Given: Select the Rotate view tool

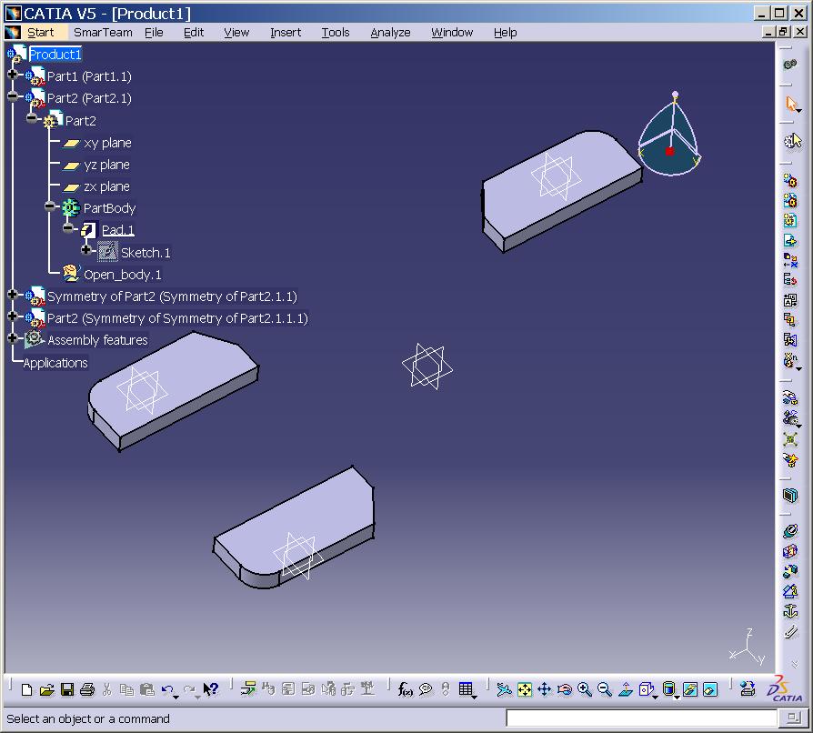Looking at the screenshot, I should [564, 689].
